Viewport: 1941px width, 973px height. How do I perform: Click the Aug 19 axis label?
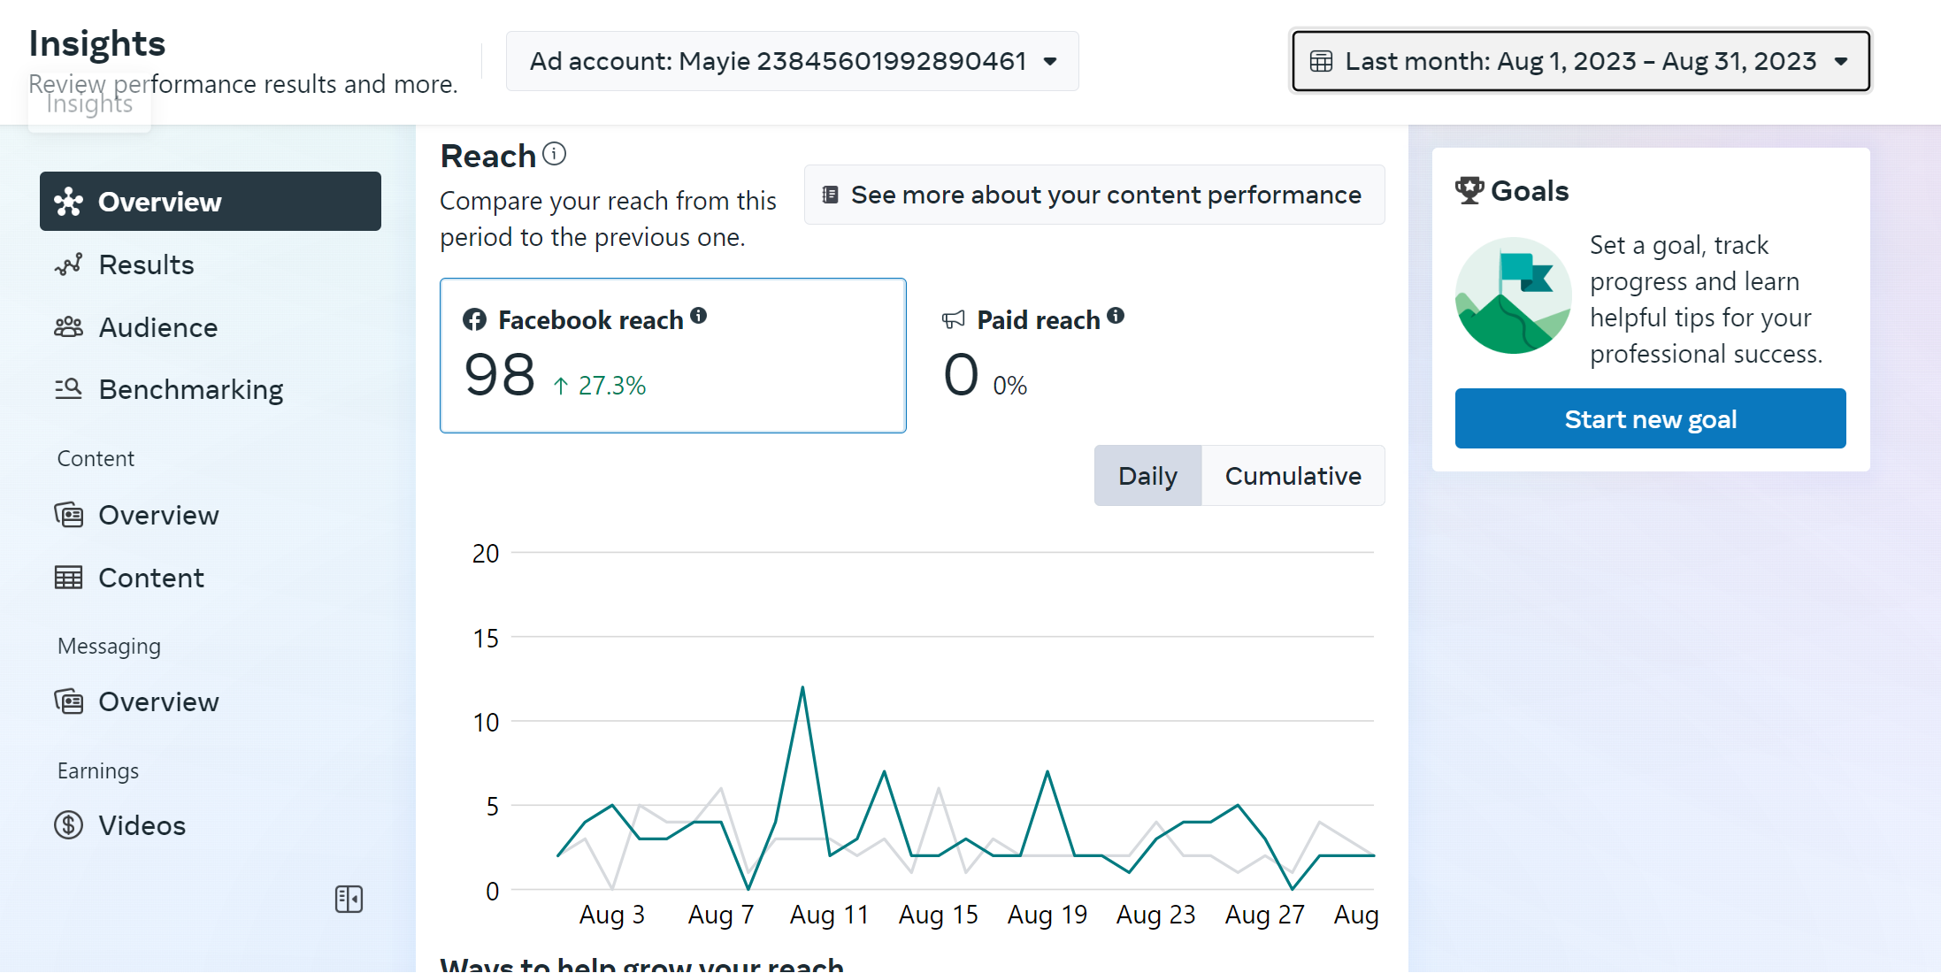1047,915
